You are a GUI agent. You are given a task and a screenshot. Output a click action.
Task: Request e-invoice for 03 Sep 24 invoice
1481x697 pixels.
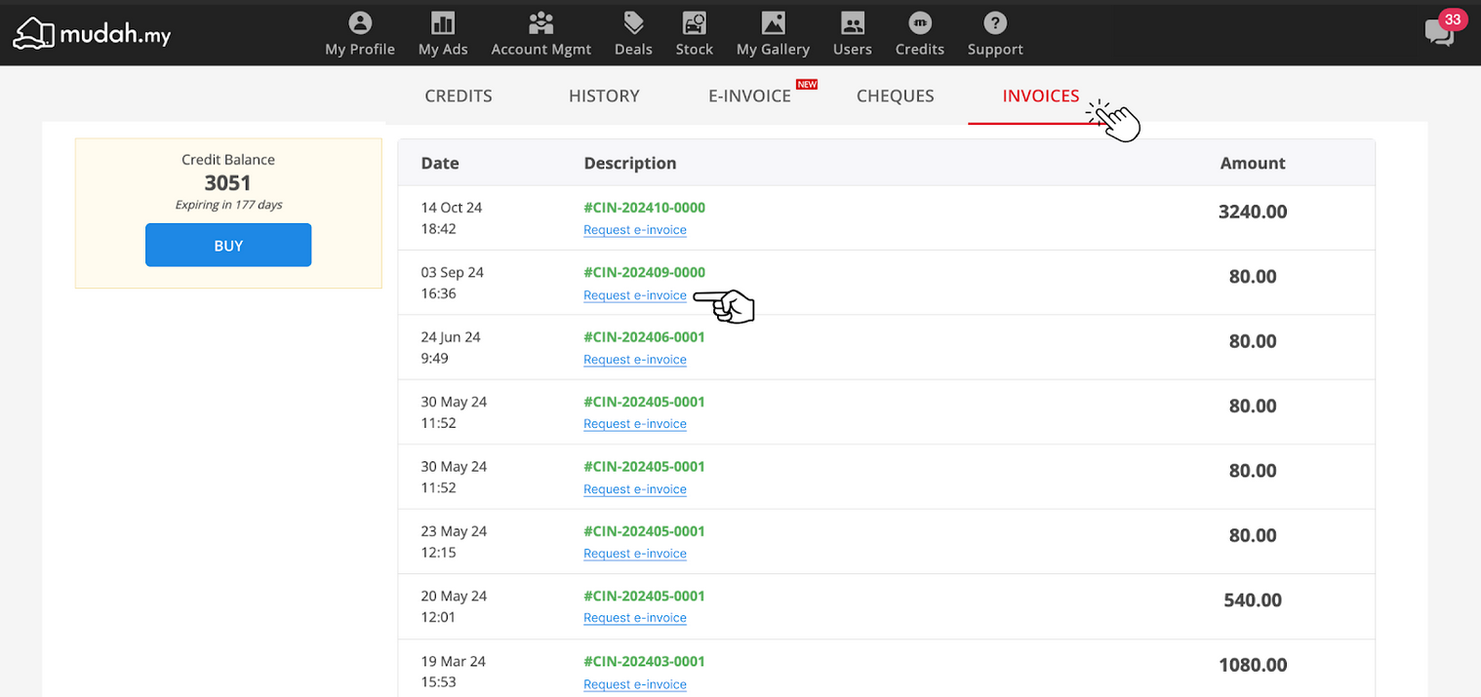point(635,295)
